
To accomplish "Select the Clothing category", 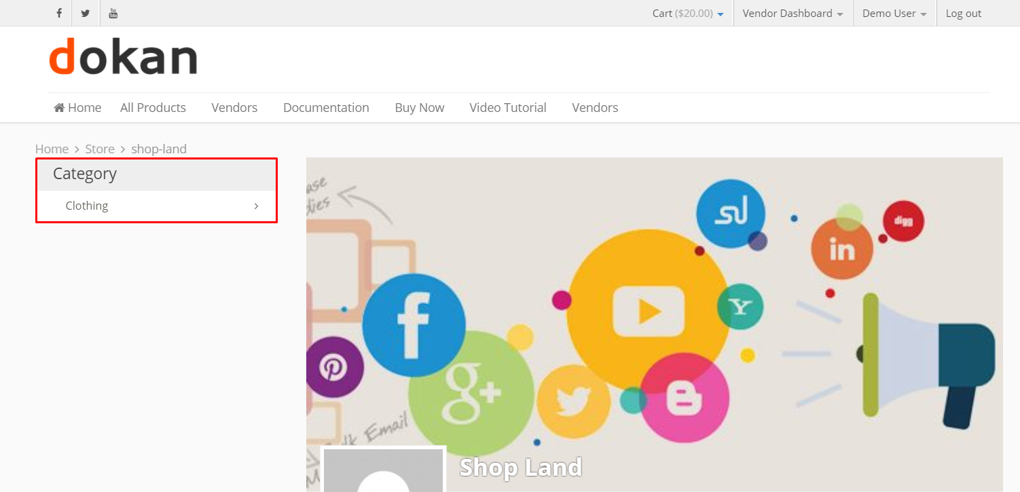I will click(87, 206).
